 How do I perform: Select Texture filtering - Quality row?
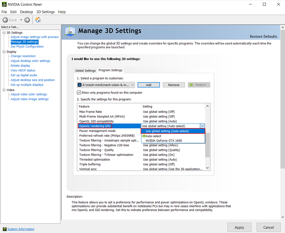point(141,150)
